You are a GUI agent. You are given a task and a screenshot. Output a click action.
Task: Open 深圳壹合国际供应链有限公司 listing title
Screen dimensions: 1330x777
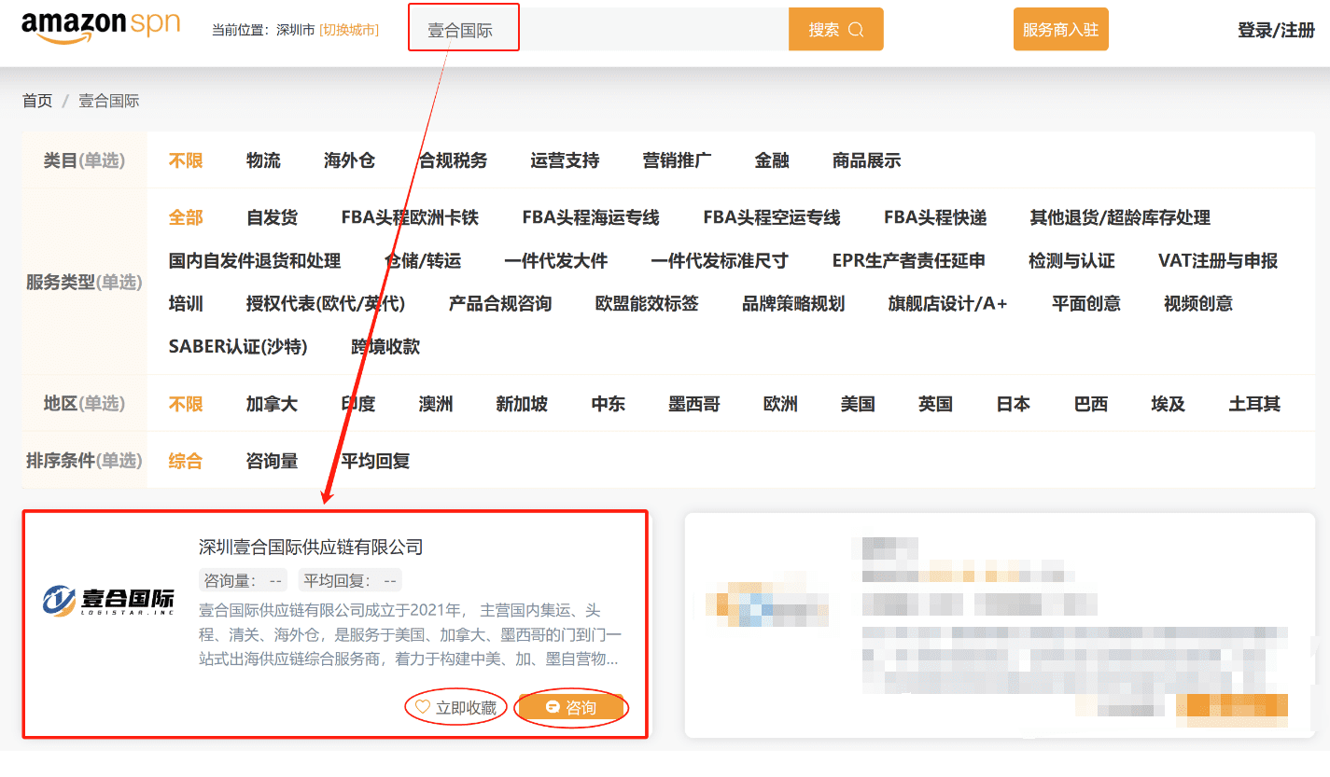(x=311, y=547)
